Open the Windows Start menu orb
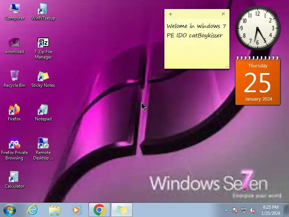This screenshot has width=289, height=217. coord(10,210)
